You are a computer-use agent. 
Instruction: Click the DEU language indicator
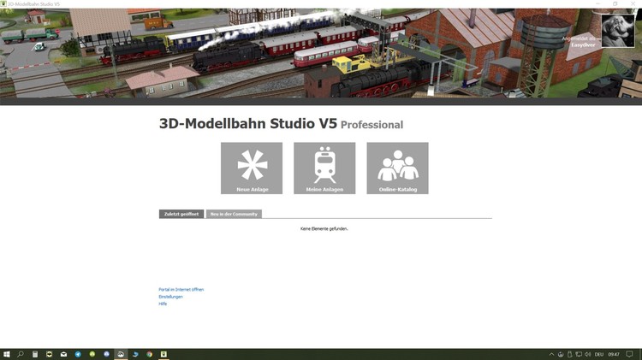[599, 354]
